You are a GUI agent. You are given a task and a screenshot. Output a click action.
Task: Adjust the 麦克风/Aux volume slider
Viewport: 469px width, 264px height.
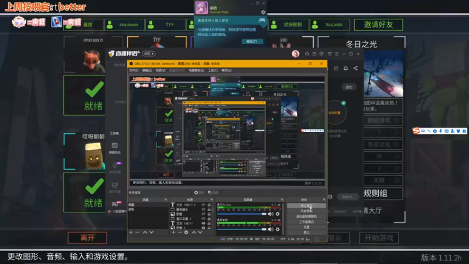pyautogui.click(x=242, y=214)
